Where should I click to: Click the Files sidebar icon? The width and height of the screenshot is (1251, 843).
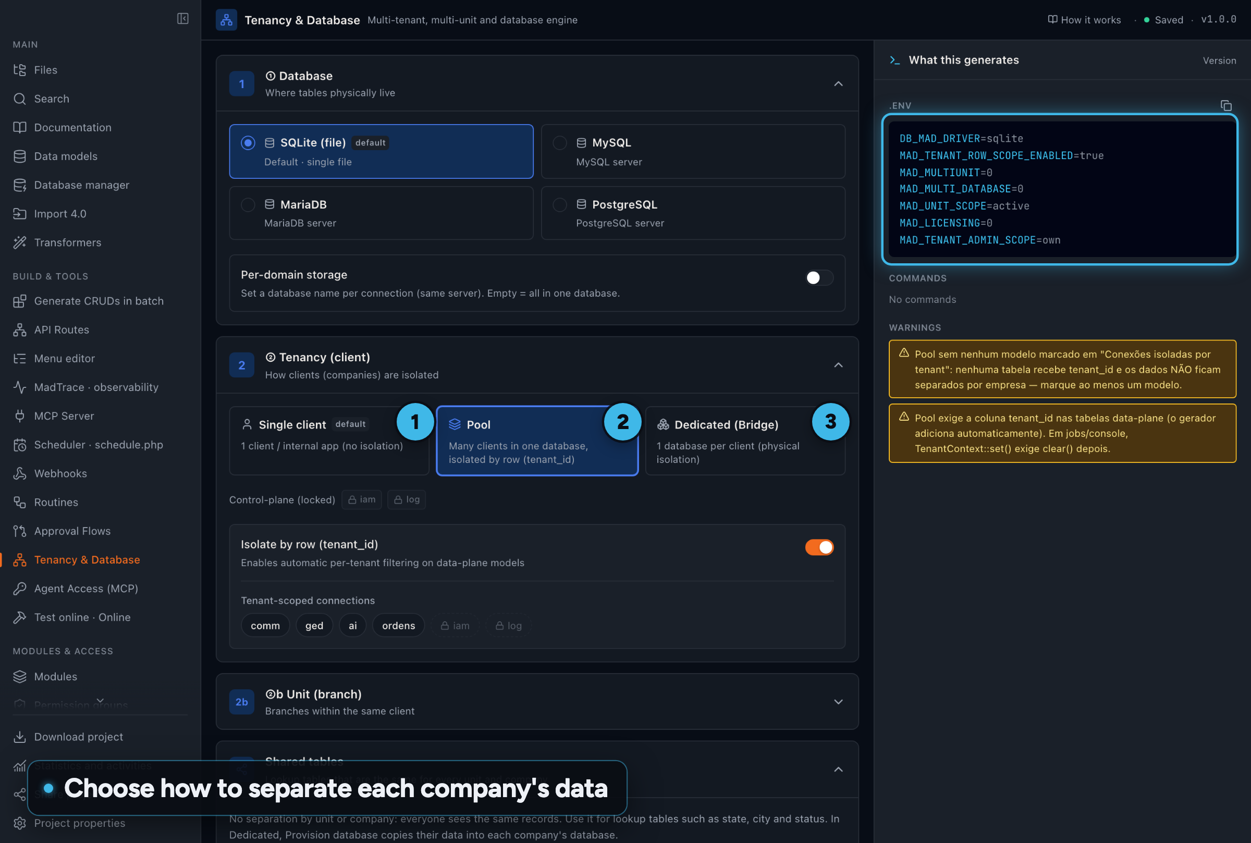click(x=20, y=70)
